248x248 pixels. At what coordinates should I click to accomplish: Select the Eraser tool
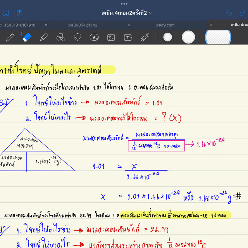click(26, 37)
